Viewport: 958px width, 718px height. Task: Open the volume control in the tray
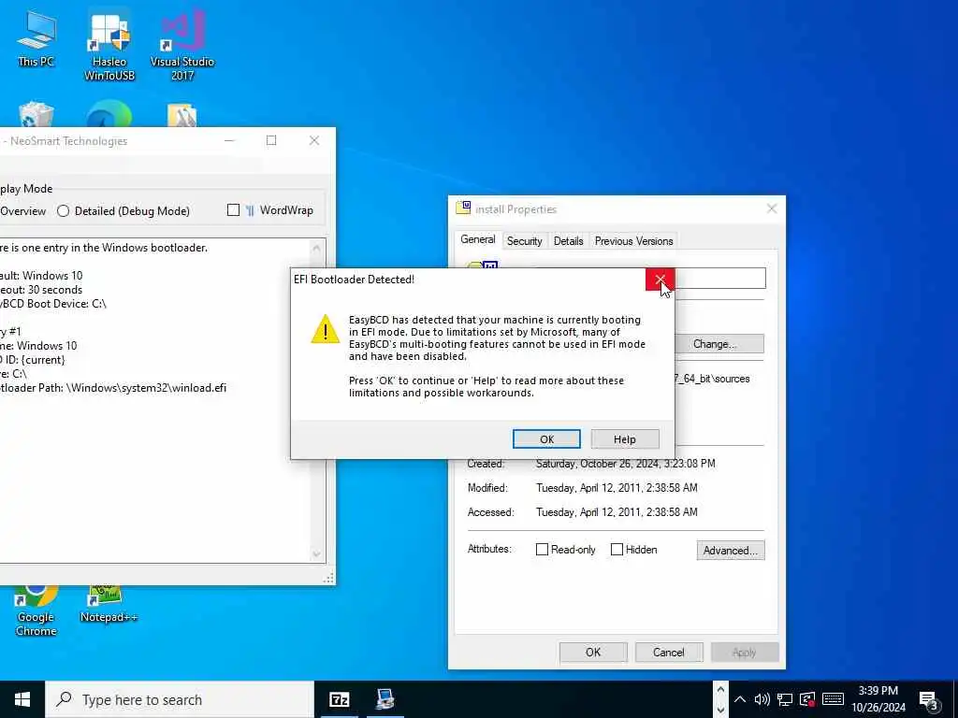762,699
